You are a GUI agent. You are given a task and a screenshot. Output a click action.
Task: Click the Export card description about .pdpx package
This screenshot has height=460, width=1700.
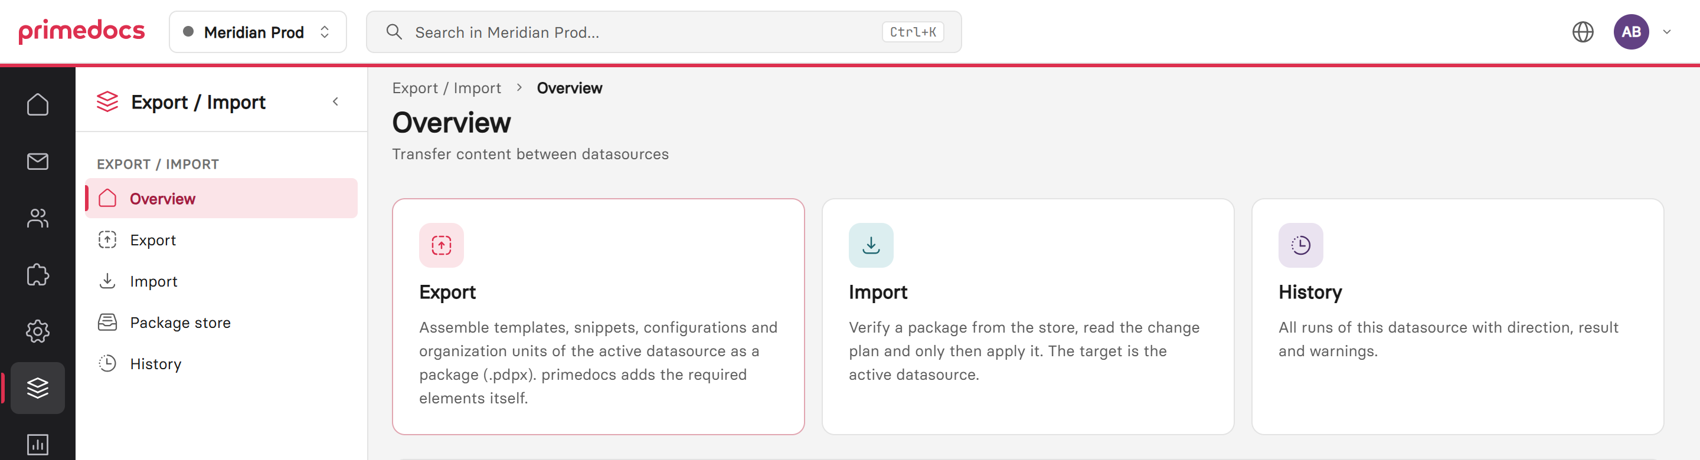(598, 363)
